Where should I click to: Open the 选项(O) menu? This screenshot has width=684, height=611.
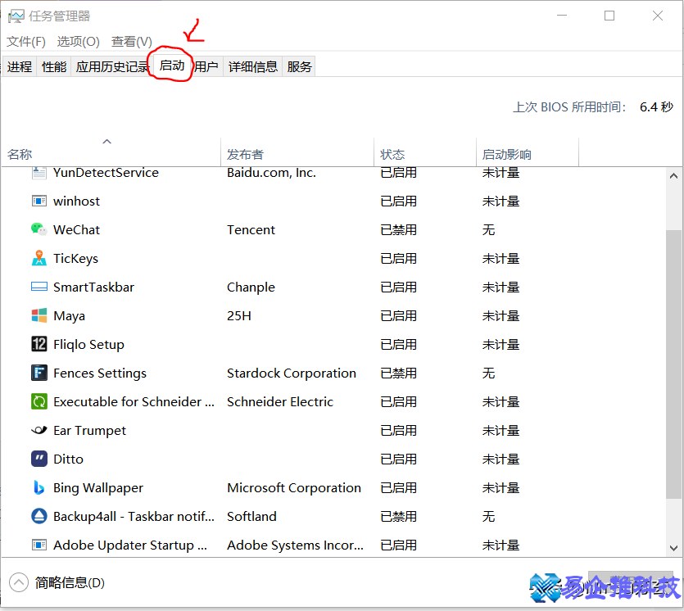(x=78, y=42)
